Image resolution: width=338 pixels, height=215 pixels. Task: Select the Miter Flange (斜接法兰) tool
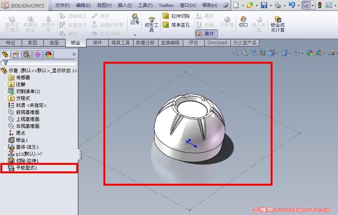(x=73, y=25)
